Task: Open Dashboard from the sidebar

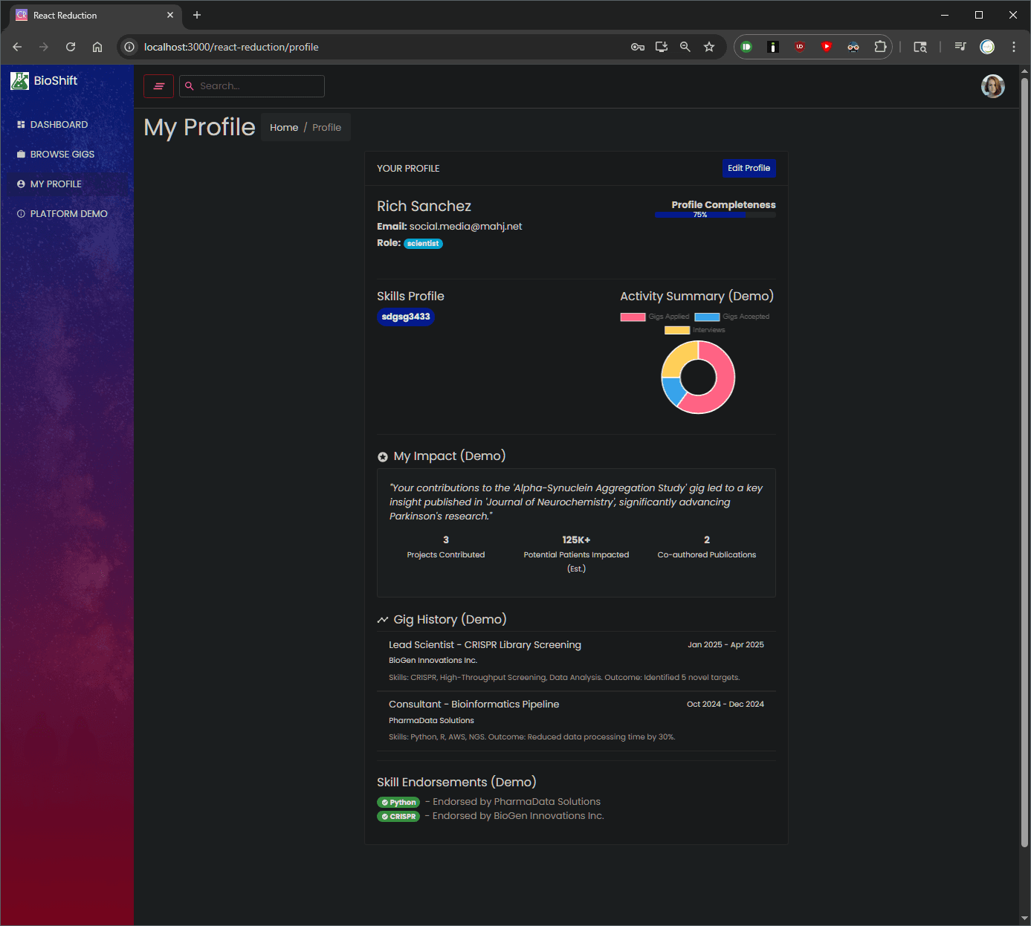Action: (59, 125)
